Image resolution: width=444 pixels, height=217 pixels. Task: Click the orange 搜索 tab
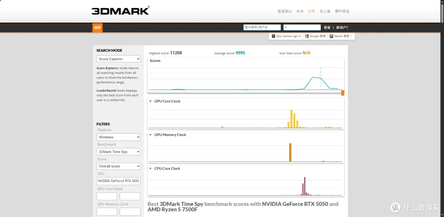click(97, 28)
